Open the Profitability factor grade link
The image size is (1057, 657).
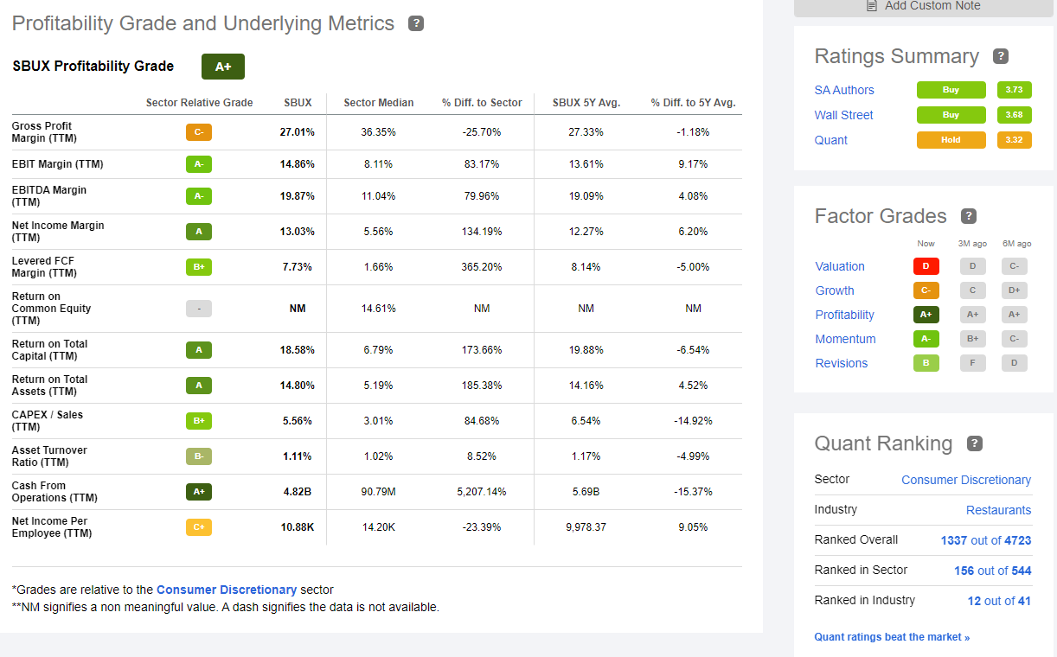point(844,315)
